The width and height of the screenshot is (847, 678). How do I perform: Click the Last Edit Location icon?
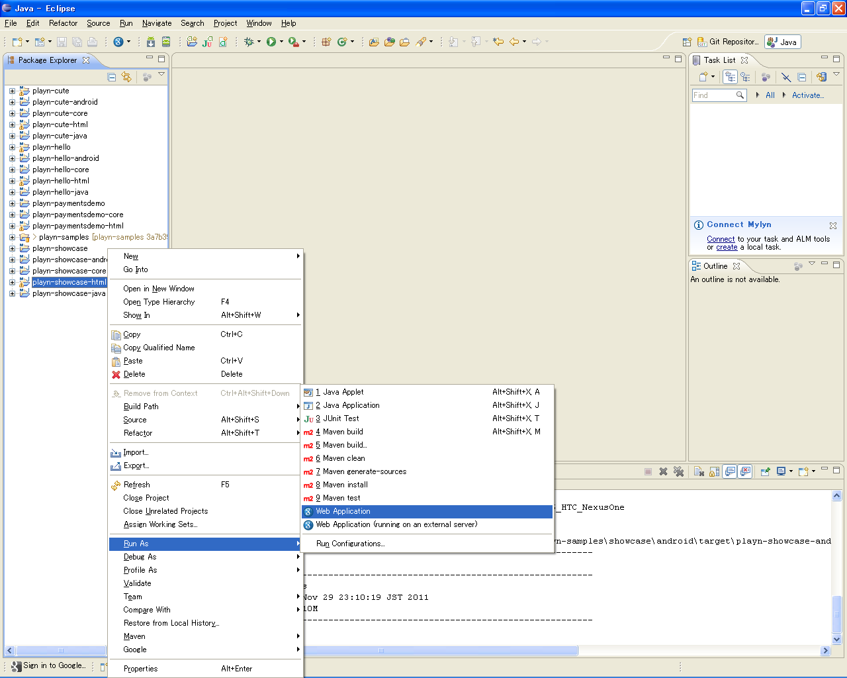(498, 42)
